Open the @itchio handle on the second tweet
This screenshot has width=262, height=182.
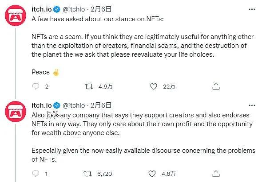(74, 105)
